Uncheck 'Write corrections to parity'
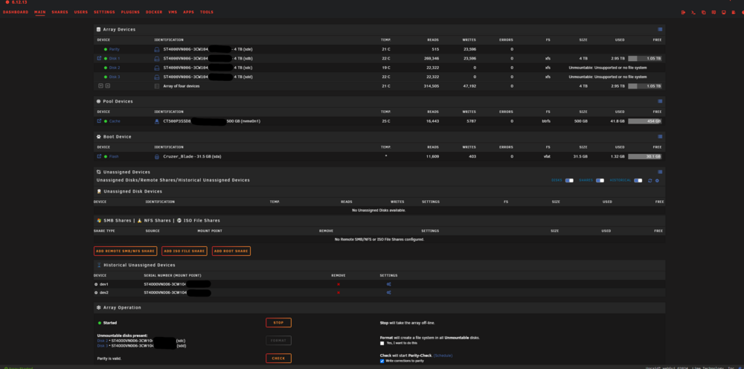The width and height of the screenshot is (744, 369). point(382,361)
